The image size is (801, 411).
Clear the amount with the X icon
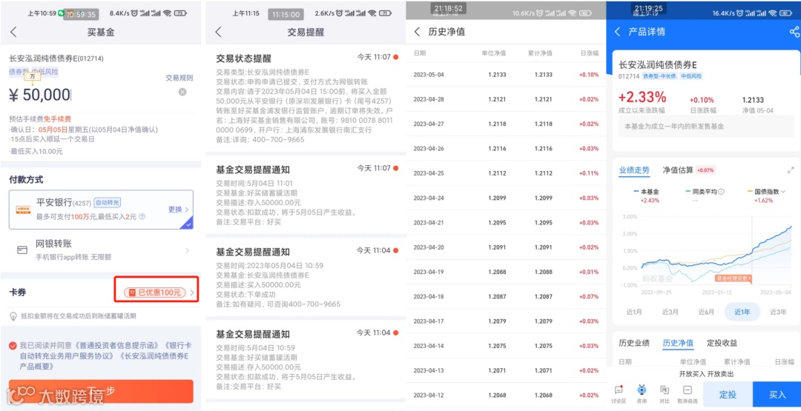tap(182, 92)
